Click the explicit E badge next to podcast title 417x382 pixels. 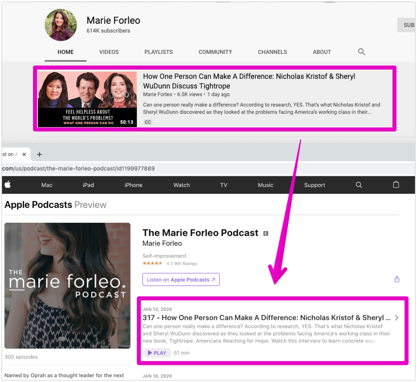pos(265,233)
